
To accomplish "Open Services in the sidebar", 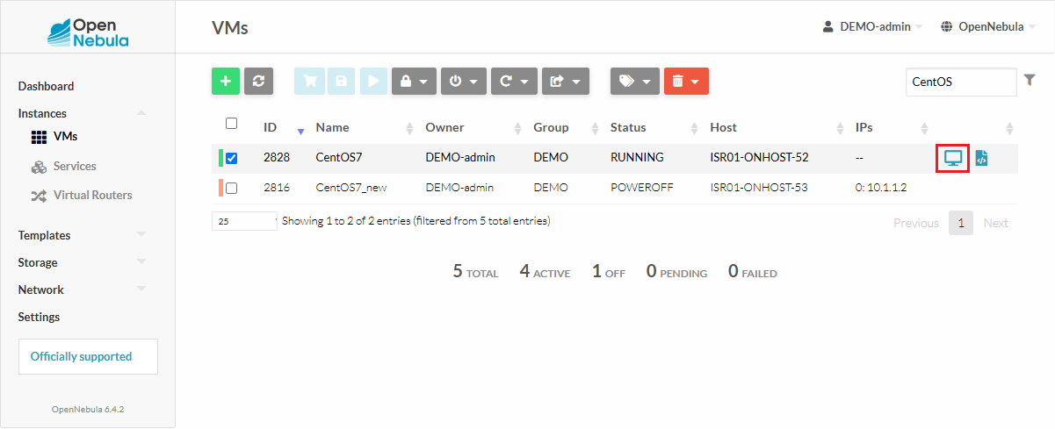I will pos(63,166).
